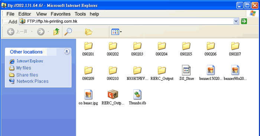This screenshot has height=136, width=260.
Task: Select the 090206 folder
Action: pos(211,49)
